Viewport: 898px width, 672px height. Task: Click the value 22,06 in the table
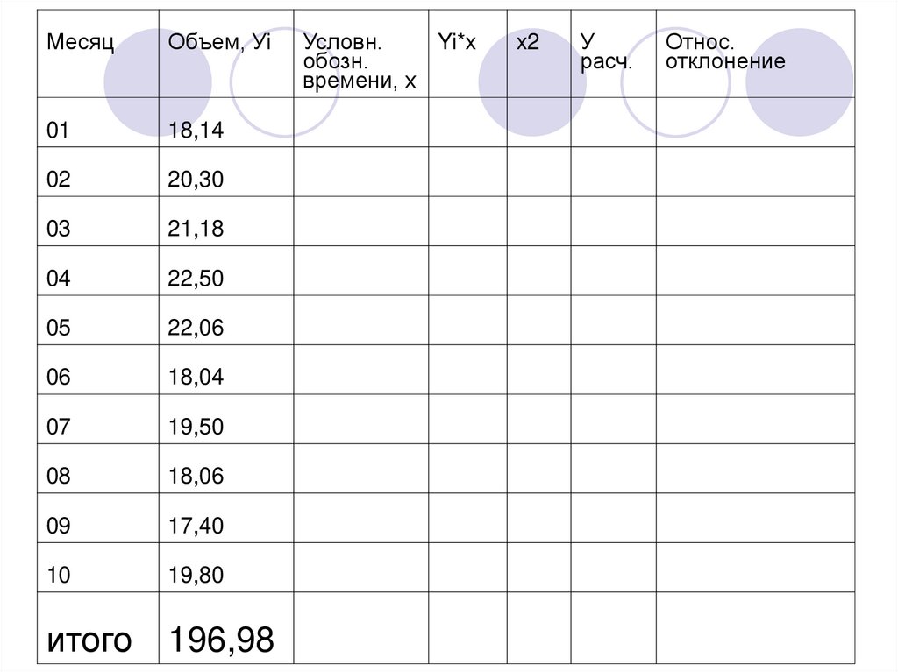[x=197, y=329]
